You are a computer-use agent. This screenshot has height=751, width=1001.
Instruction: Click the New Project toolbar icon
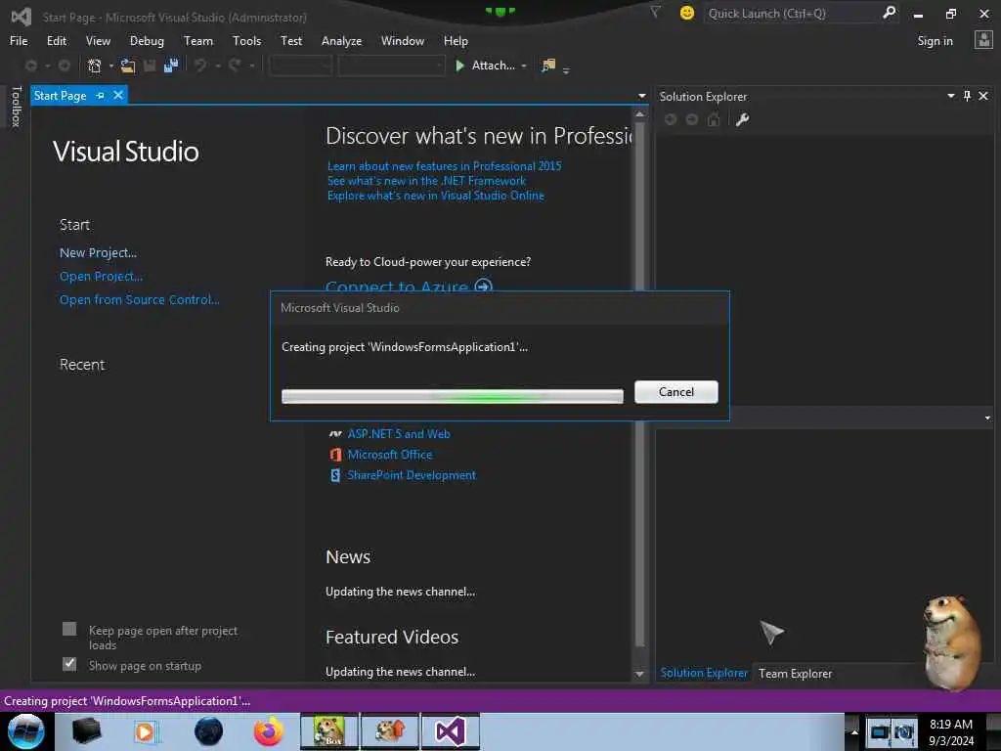[95, 66]
